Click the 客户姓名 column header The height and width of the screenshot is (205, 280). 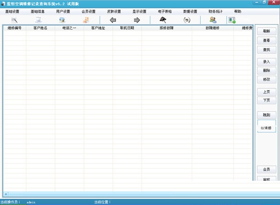(x=40, y=28)
